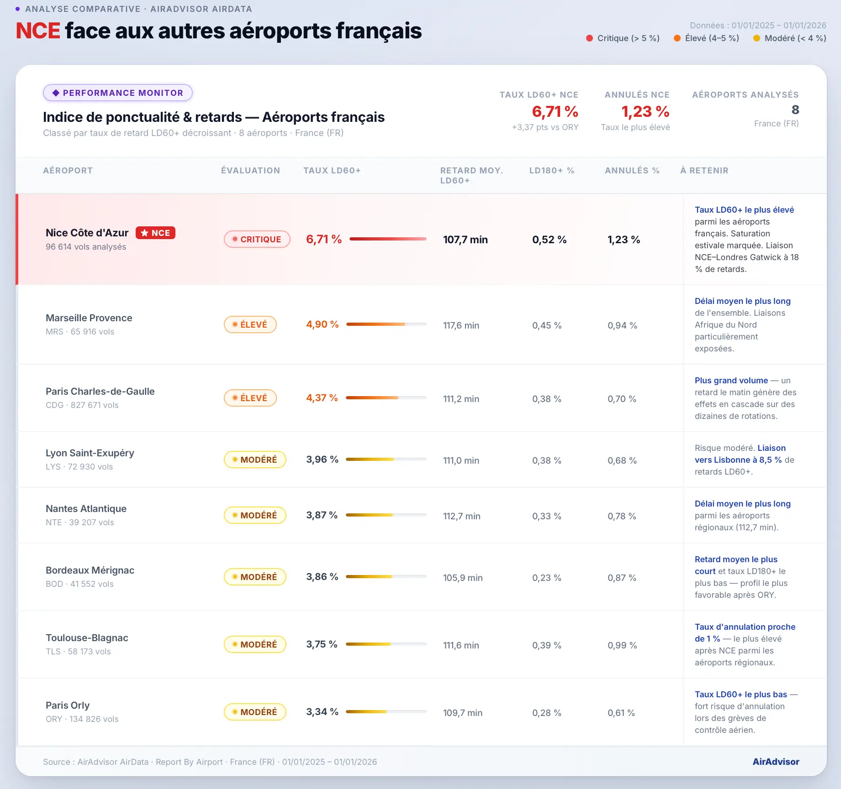The width and height of the screenshot is (841, 789).
Task: Click the 1,23 % Annulés NCE summary value
Action: [645, 112]
